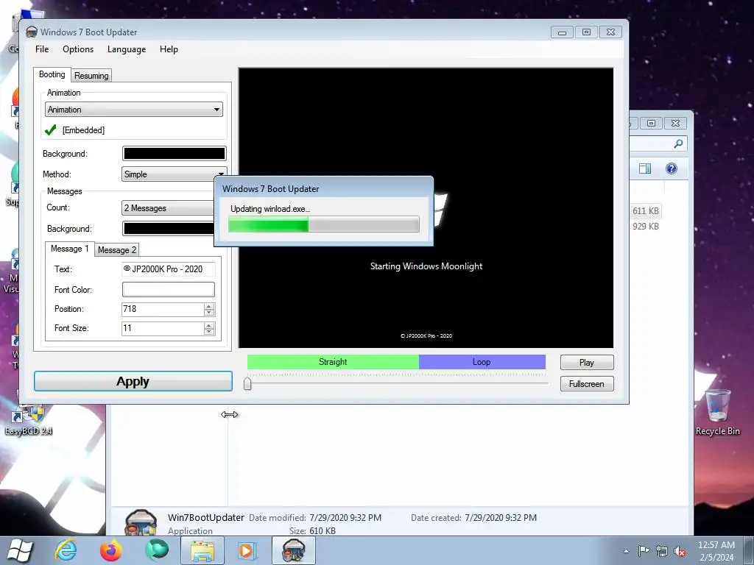Click the Play button
Viewport: 754px width, 565px height.
tap(587, 362)
